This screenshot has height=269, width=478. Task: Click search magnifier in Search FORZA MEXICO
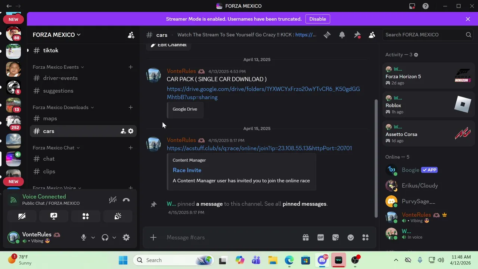click(468, 35)
